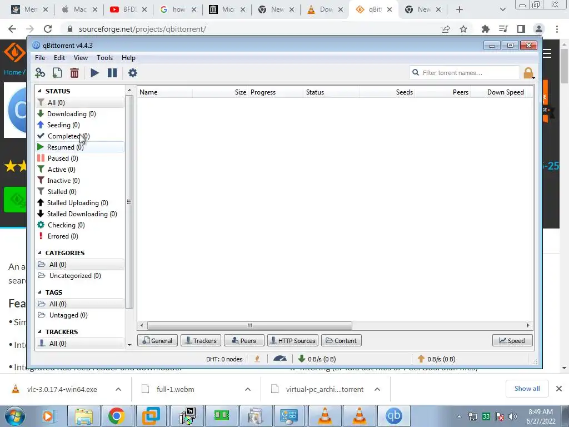Select the Seeding (0) status filter
Viewport: 569px width, 427px height.
coord(80,125)
